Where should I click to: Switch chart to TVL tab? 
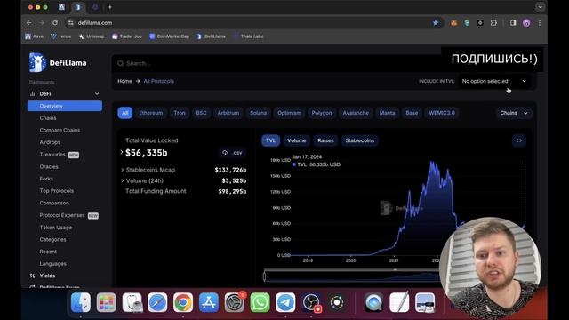pyautogui.click(x=270, y=140)
